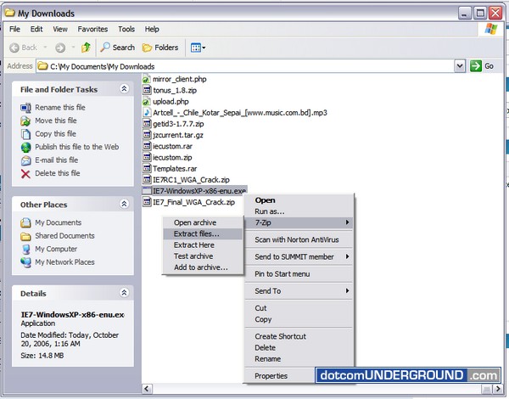Click the red X delete icon
Viewport: 509px width, 399px height.
coord(25,174)
